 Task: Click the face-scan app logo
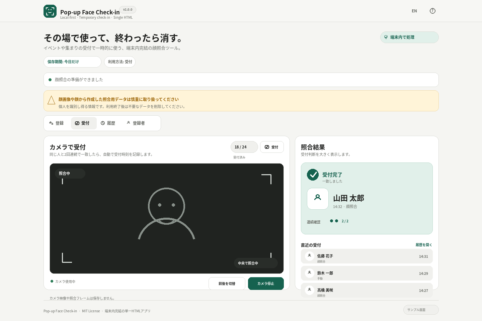click(50, 11)
